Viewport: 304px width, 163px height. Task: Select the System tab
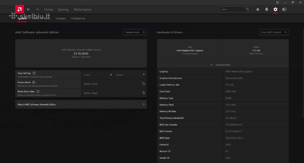(22, 18)
